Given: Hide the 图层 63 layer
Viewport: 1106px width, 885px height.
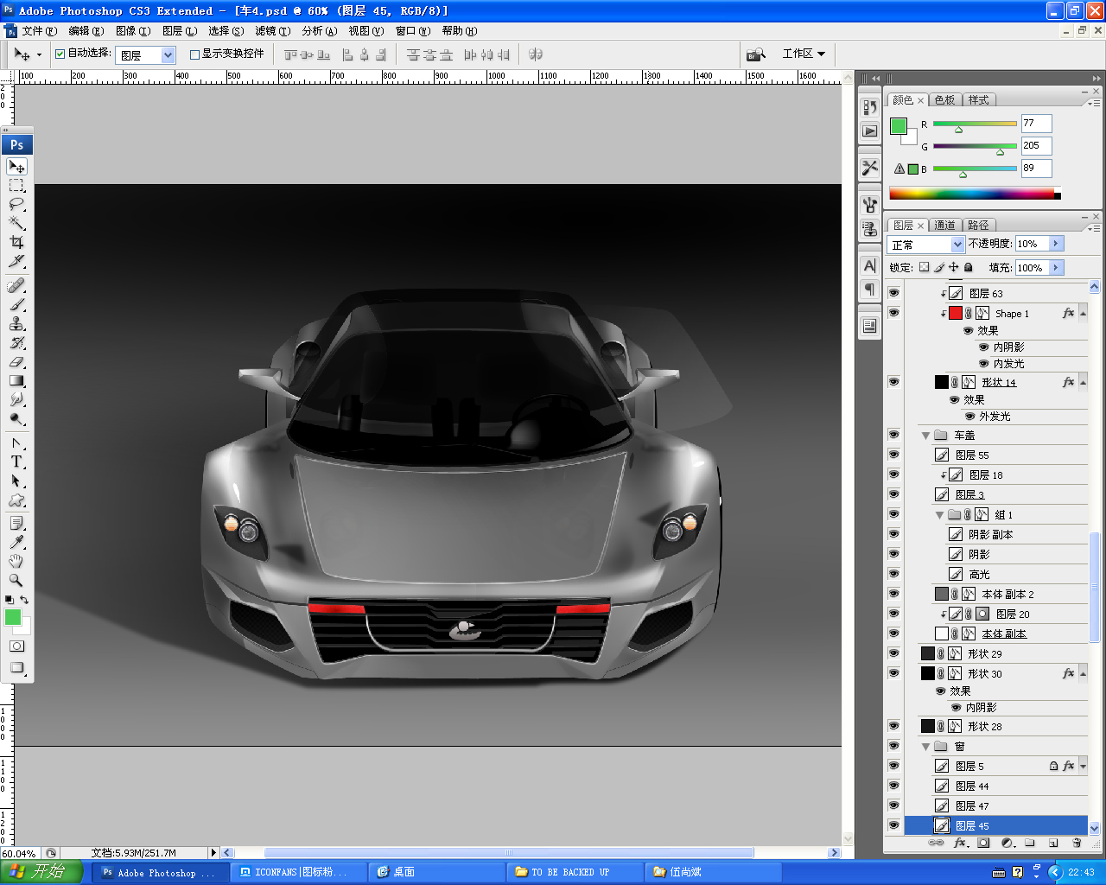Looking at the screenshot, I should click(x=893, y=293).
